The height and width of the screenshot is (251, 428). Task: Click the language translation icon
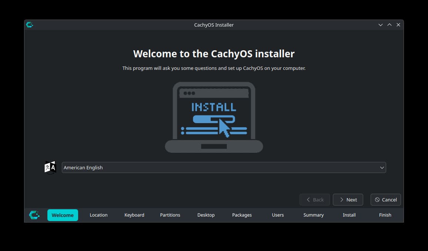[50, 167]
